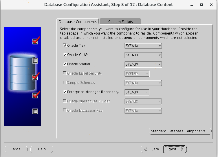Click the Back button arrow icon
The height and width of the screenshot is (157, 218).
146,149
